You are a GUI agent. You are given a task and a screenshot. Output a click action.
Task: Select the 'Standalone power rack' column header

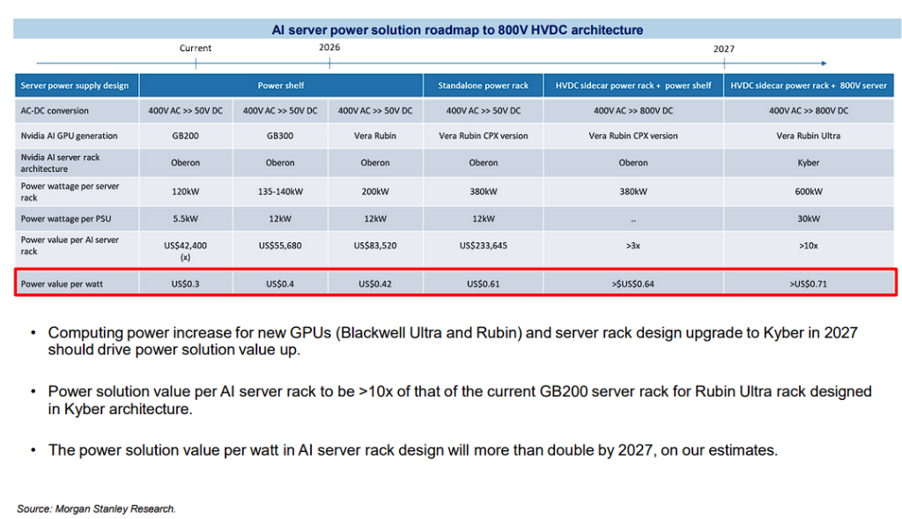tap(483, 85)
